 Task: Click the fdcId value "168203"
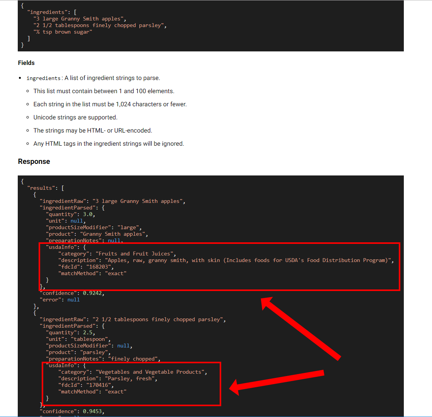(98, 267)
